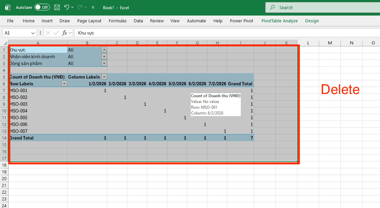Open the Data tab
The width and height of the screenshot is (380, 208).
coord(139,21)
